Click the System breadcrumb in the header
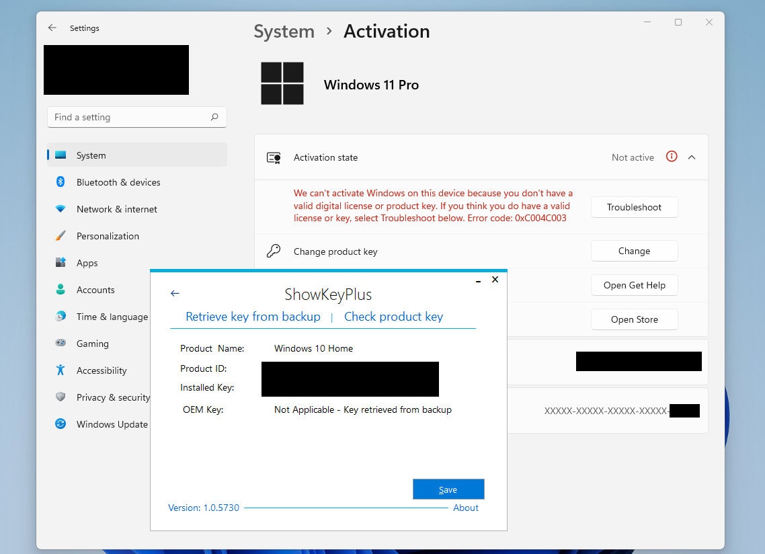The height and width of the screenshot is (554, 765). (284, 31)
